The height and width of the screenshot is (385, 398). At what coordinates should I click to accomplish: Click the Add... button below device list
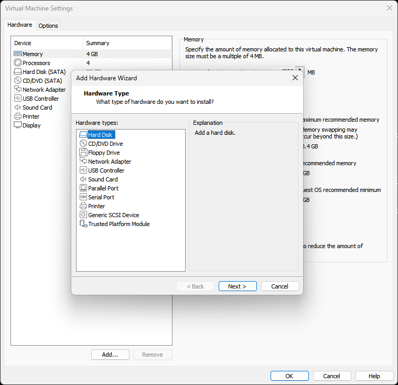coord(110,355)
